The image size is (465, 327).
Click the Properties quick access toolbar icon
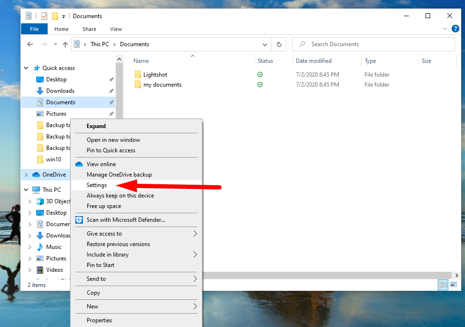tap(44, 16)
